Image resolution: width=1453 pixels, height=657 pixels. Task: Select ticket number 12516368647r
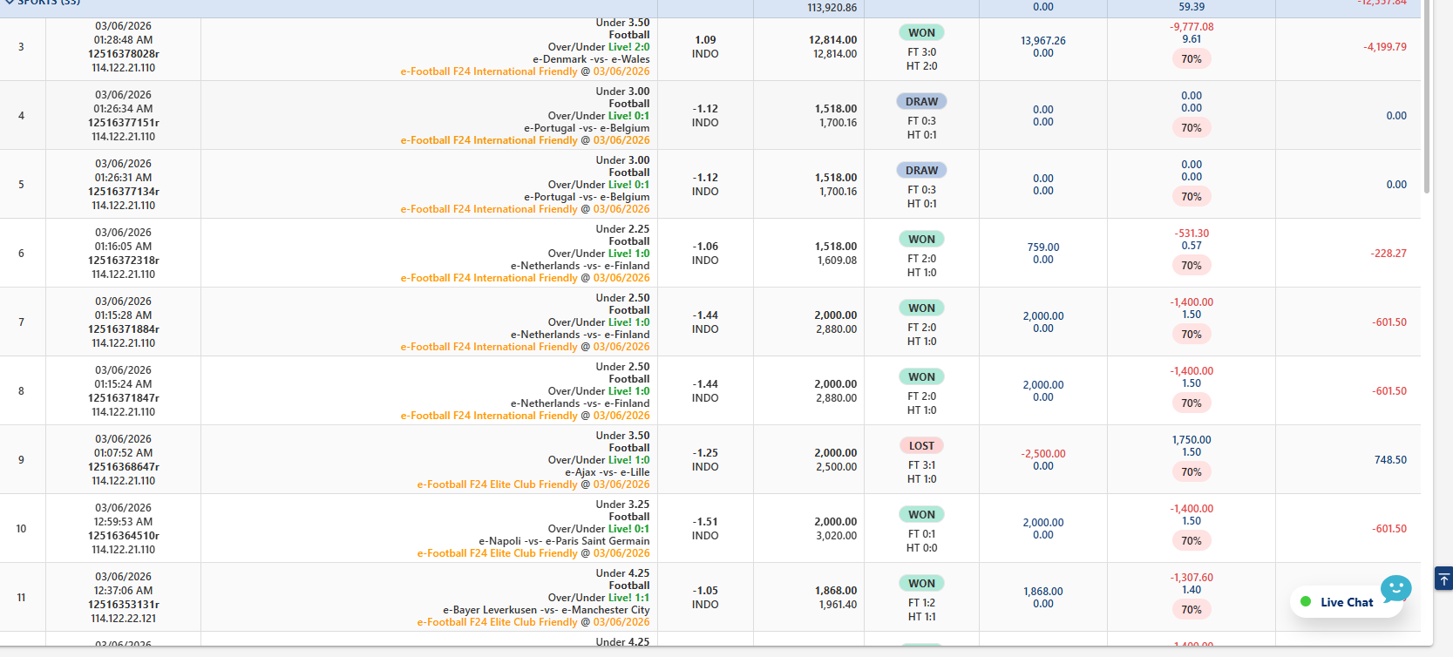pos(124,467)
